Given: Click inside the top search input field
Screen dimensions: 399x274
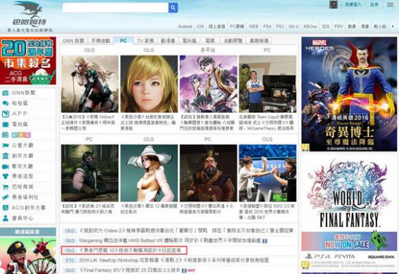Looking at the screenshot, I should (x=115, y=8).
